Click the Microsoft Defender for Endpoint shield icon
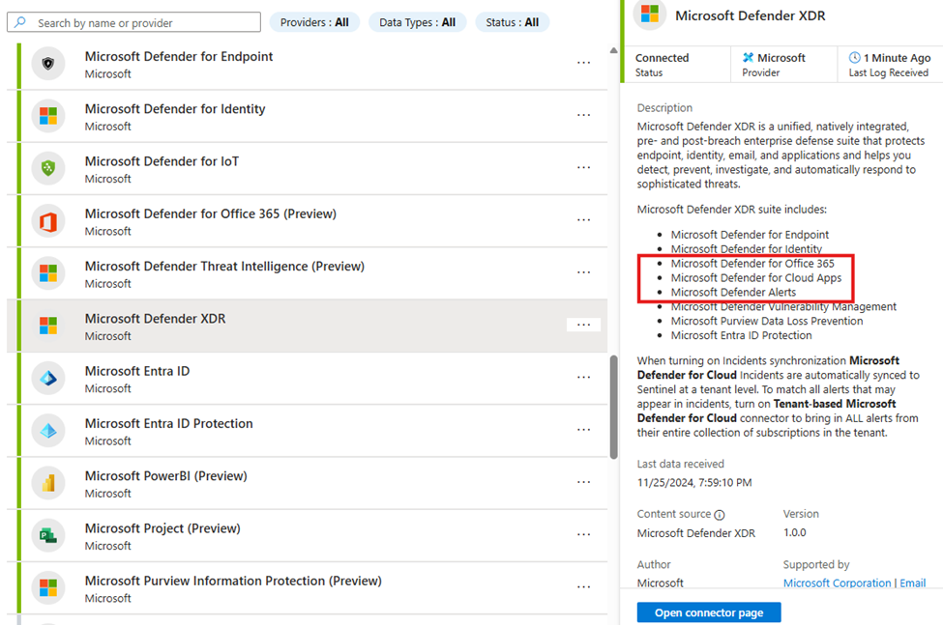Viewport: 943px width, 625px height. click(48, 63)
